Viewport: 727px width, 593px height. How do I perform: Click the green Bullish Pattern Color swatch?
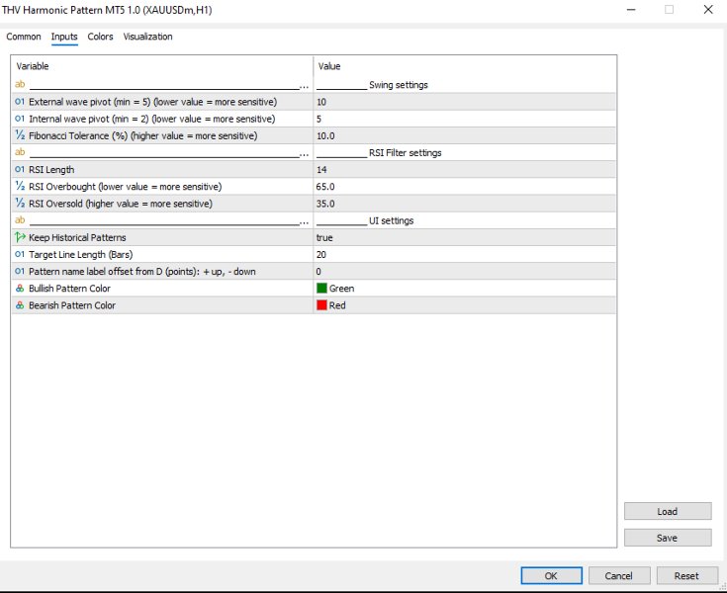click(x=321, y=289)
